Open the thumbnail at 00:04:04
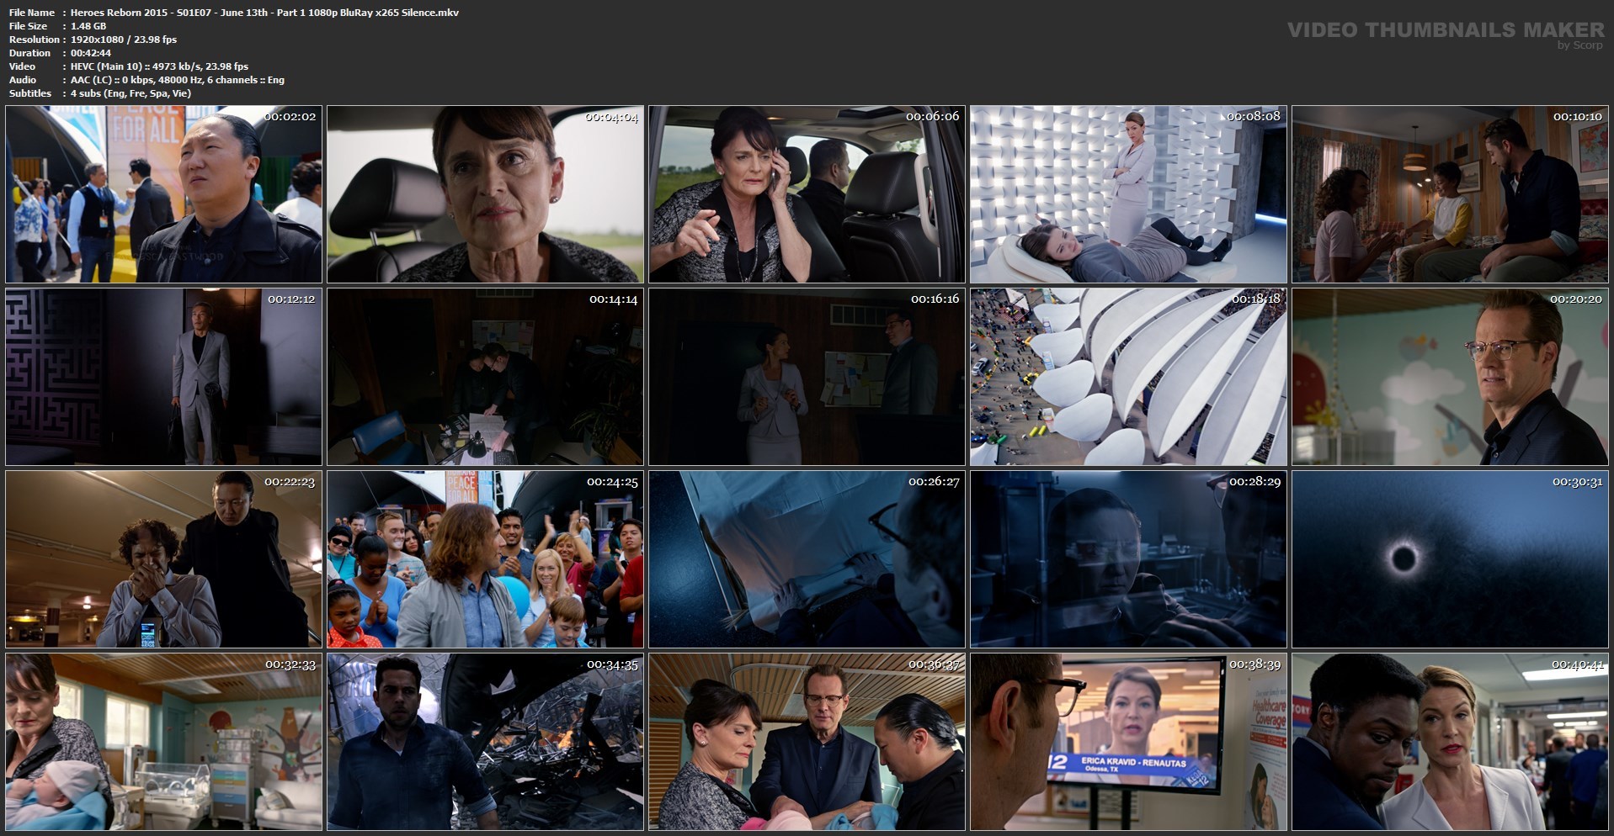 485,194
